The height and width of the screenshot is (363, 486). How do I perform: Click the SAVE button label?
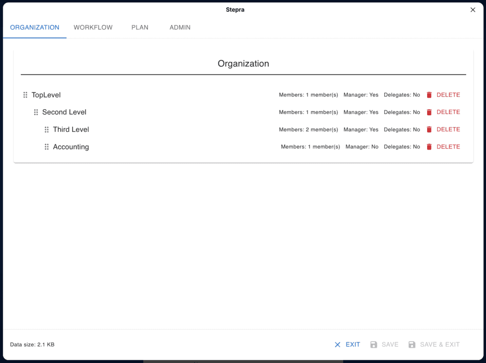click(x=390, y=344)
